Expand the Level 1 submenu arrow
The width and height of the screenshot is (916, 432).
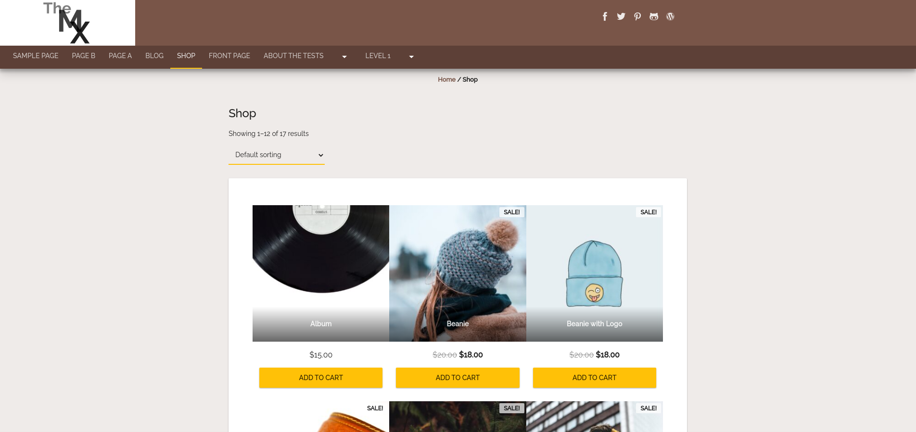point(411,57)
